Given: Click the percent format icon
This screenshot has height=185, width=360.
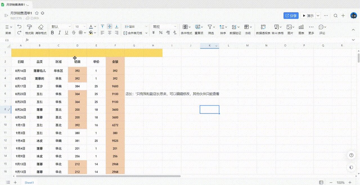Looking at the screenshot, I should point(161,33).
